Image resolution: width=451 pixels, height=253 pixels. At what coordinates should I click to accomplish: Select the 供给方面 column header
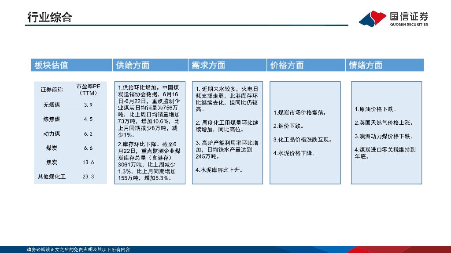pyautogui.click(x=151, y=65)
